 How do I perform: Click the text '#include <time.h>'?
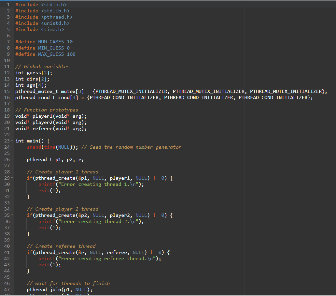[x=40, y=29]
